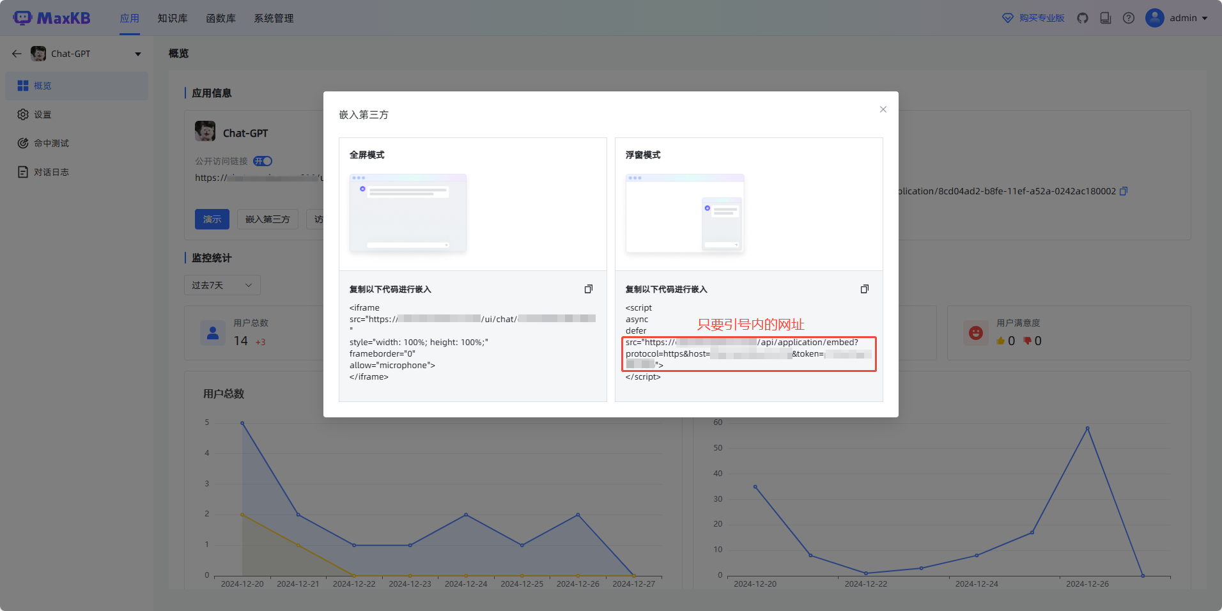
Task: Copy the full-screen iframe embed code
Action: (x=589, y=289)
